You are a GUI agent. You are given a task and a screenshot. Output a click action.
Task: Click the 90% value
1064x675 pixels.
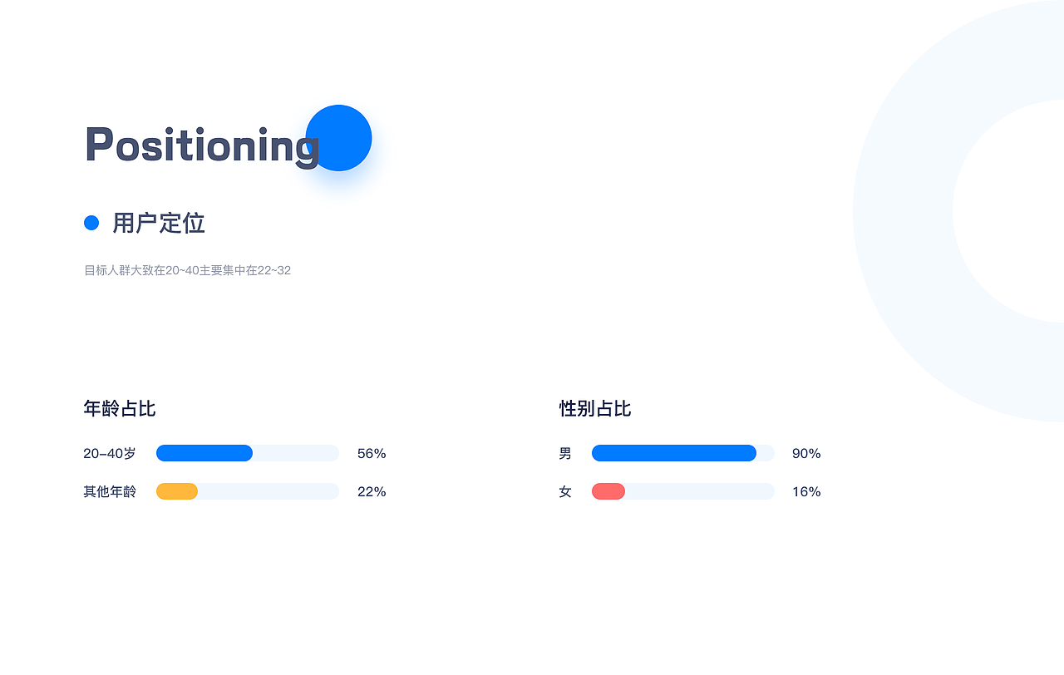pyautogui.click(x=806, y=454)
